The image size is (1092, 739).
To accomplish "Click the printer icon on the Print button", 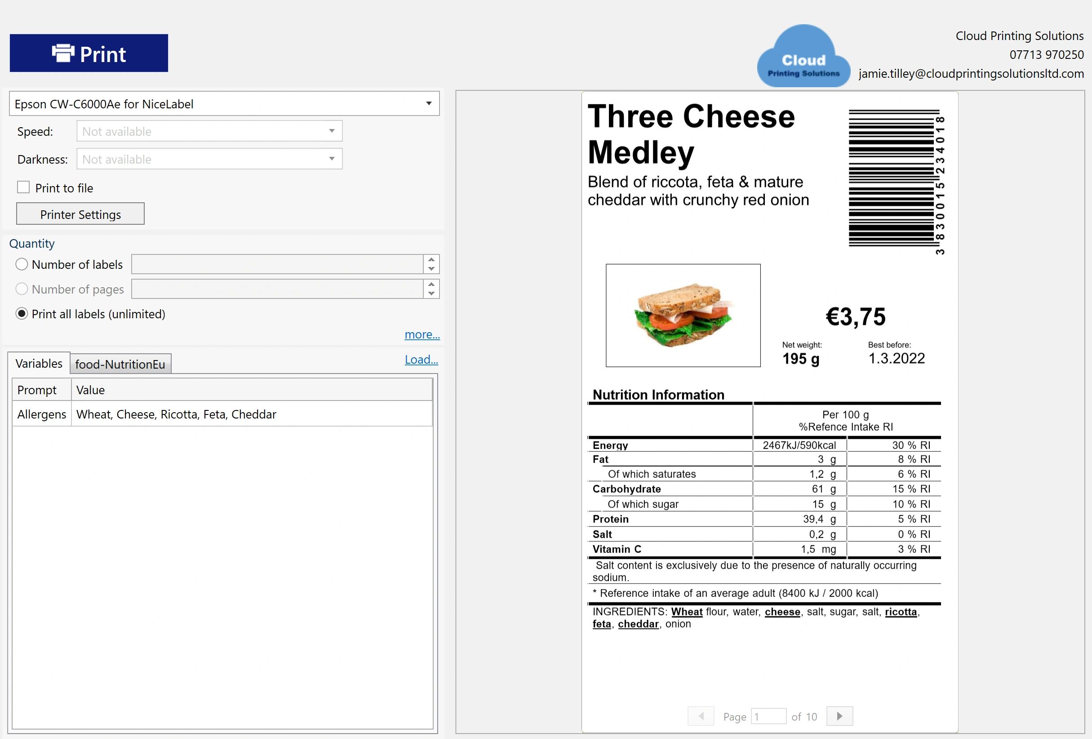I will pos(64,53).
